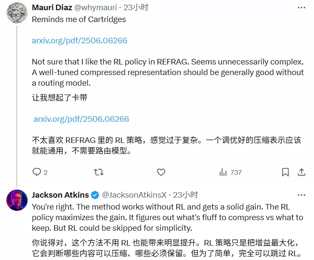Screen dimensions: 314x260
Task: Click the verified badge beside Jackson Atkins
Action: pyautogui.click(x=95, y=195)
